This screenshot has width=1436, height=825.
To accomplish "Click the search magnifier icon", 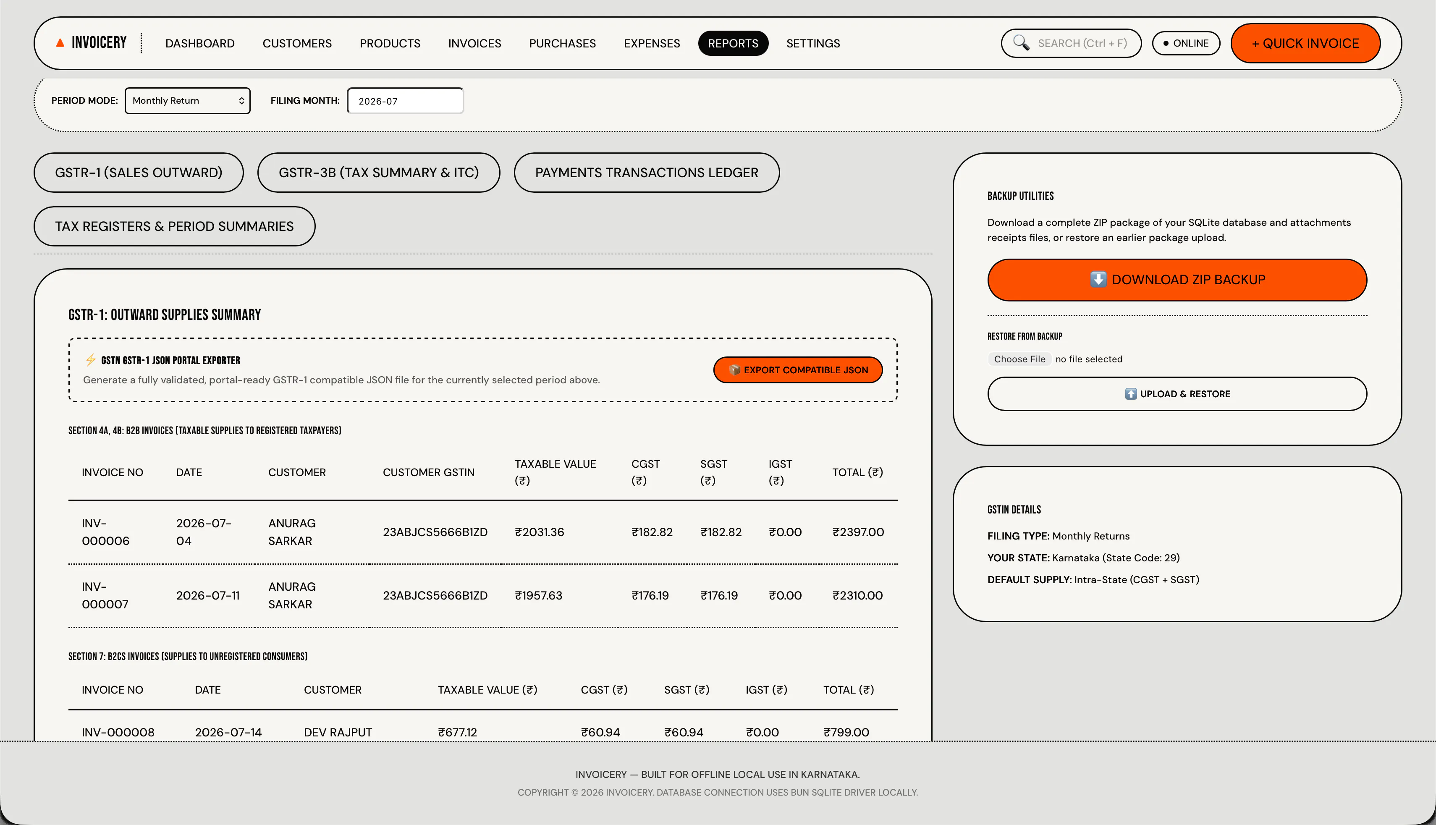I will pos(1021,43).
